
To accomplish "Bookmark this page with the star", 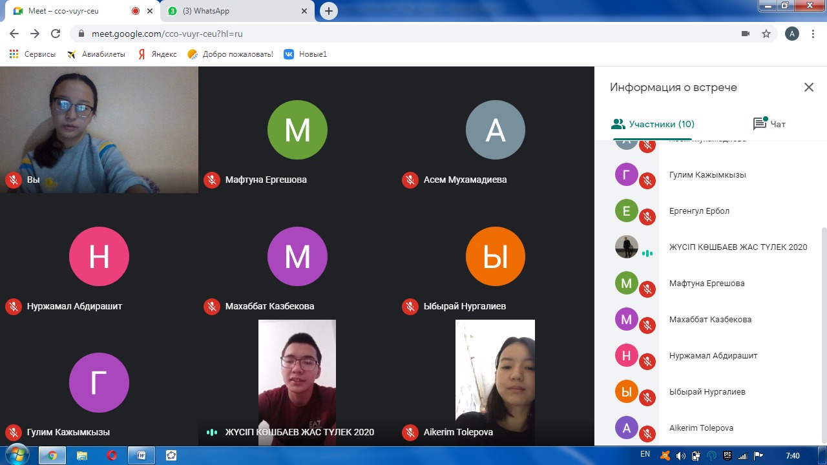I will [x=766, y=34].
